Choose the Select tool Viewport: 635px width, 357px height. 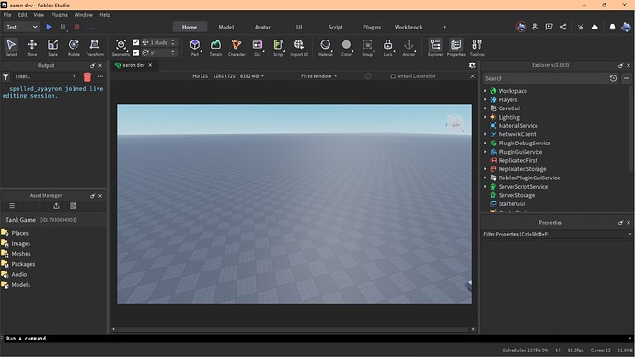click(x=11, y=47)
